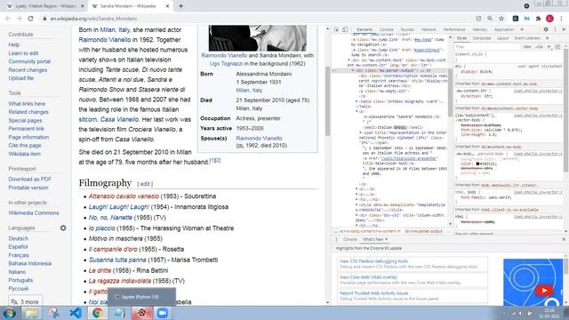
Task: Toggle the :hov element state button
Action: click(x=527, y=47)
